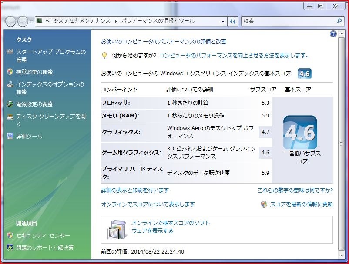Open スタートアップ プログラムの管理 task
This screenshot has width=349, height=264.
click(x=51, y=56)
